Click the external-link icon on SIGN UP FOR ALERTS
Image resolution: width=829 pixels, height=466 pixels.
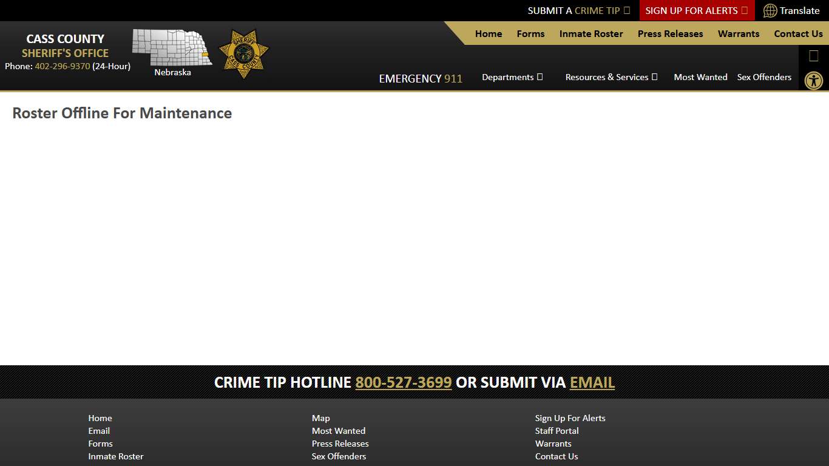(745, 10)
